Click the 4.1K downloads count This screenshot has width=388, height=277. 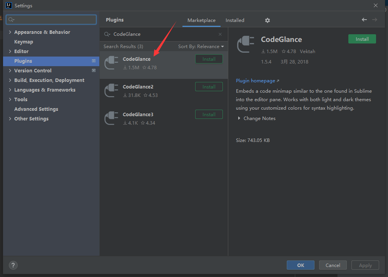click(x=130, y=123)
